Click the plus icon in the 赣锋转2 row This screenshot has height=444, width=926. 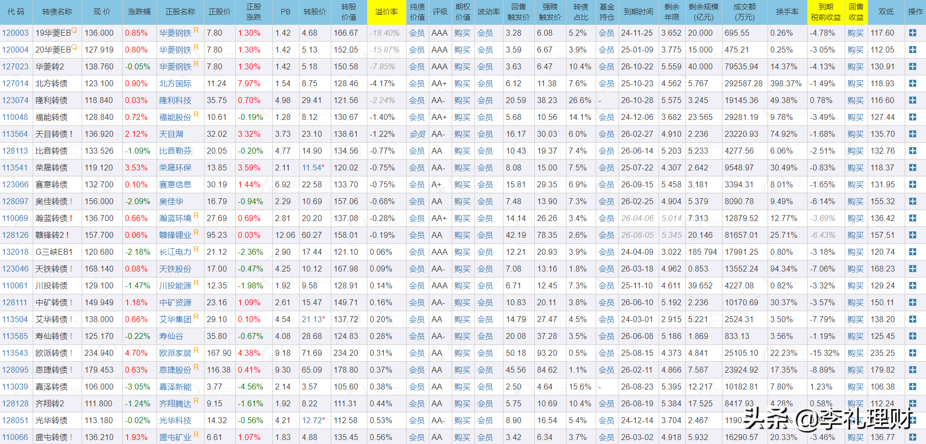(913, 235)
